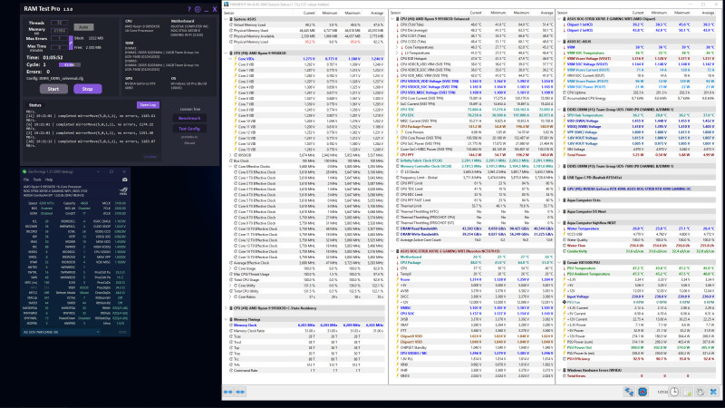
Task: Collapse the System: ASUS sensor group
Action: (x=226, y=19)
